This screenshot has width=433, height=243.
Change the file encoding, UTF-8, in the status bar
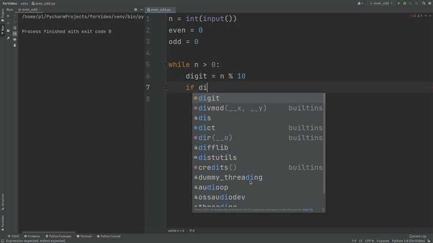[x=369, y=241]
